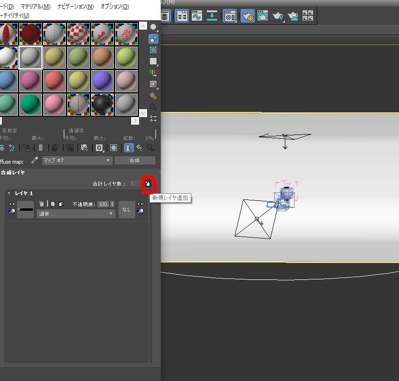Click the 合成 map type button

pyautogui.click(x=134, y=160)
